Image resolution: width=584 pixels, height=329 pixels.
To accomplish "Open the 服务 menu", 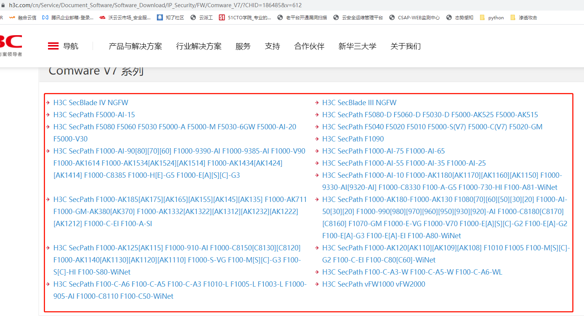I will [x=243, y=46].
